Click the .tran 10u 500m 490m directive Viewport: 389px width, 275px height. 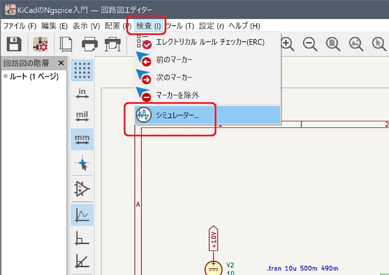(302, 268)
